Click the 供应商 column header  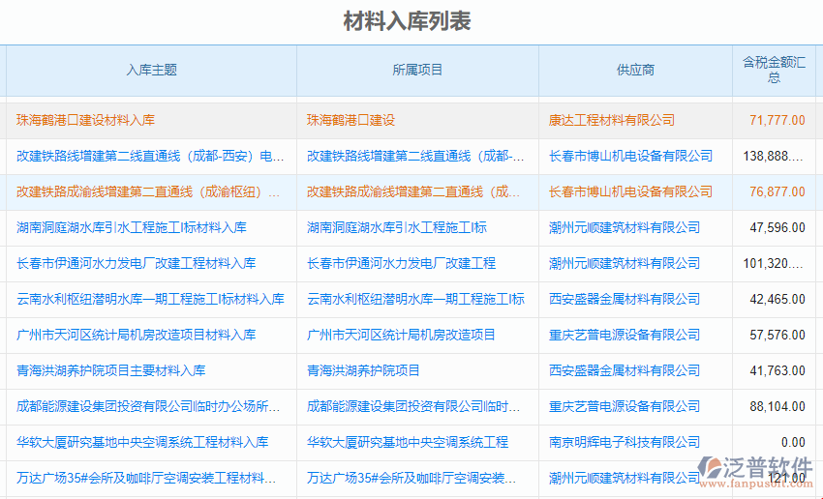click(x=635, y=71)
